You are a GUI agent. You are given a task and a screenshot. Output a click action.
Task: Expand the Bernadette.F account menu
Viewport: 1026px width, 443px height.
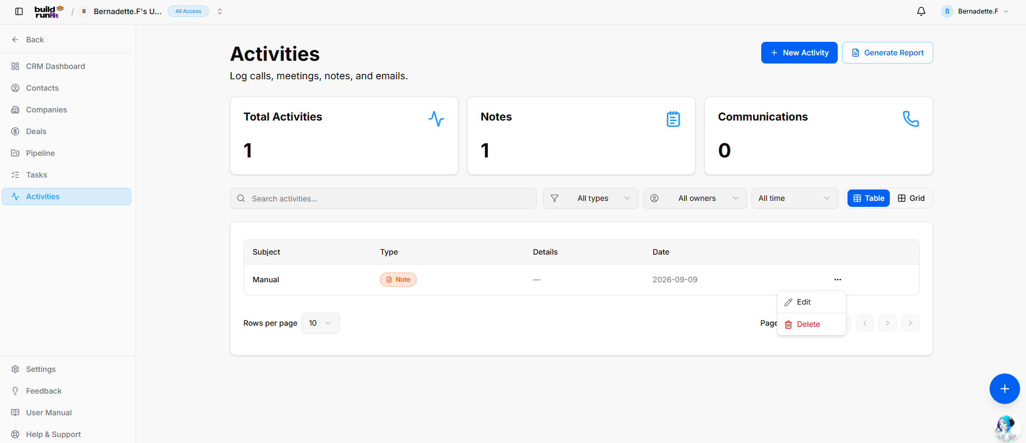975,11
